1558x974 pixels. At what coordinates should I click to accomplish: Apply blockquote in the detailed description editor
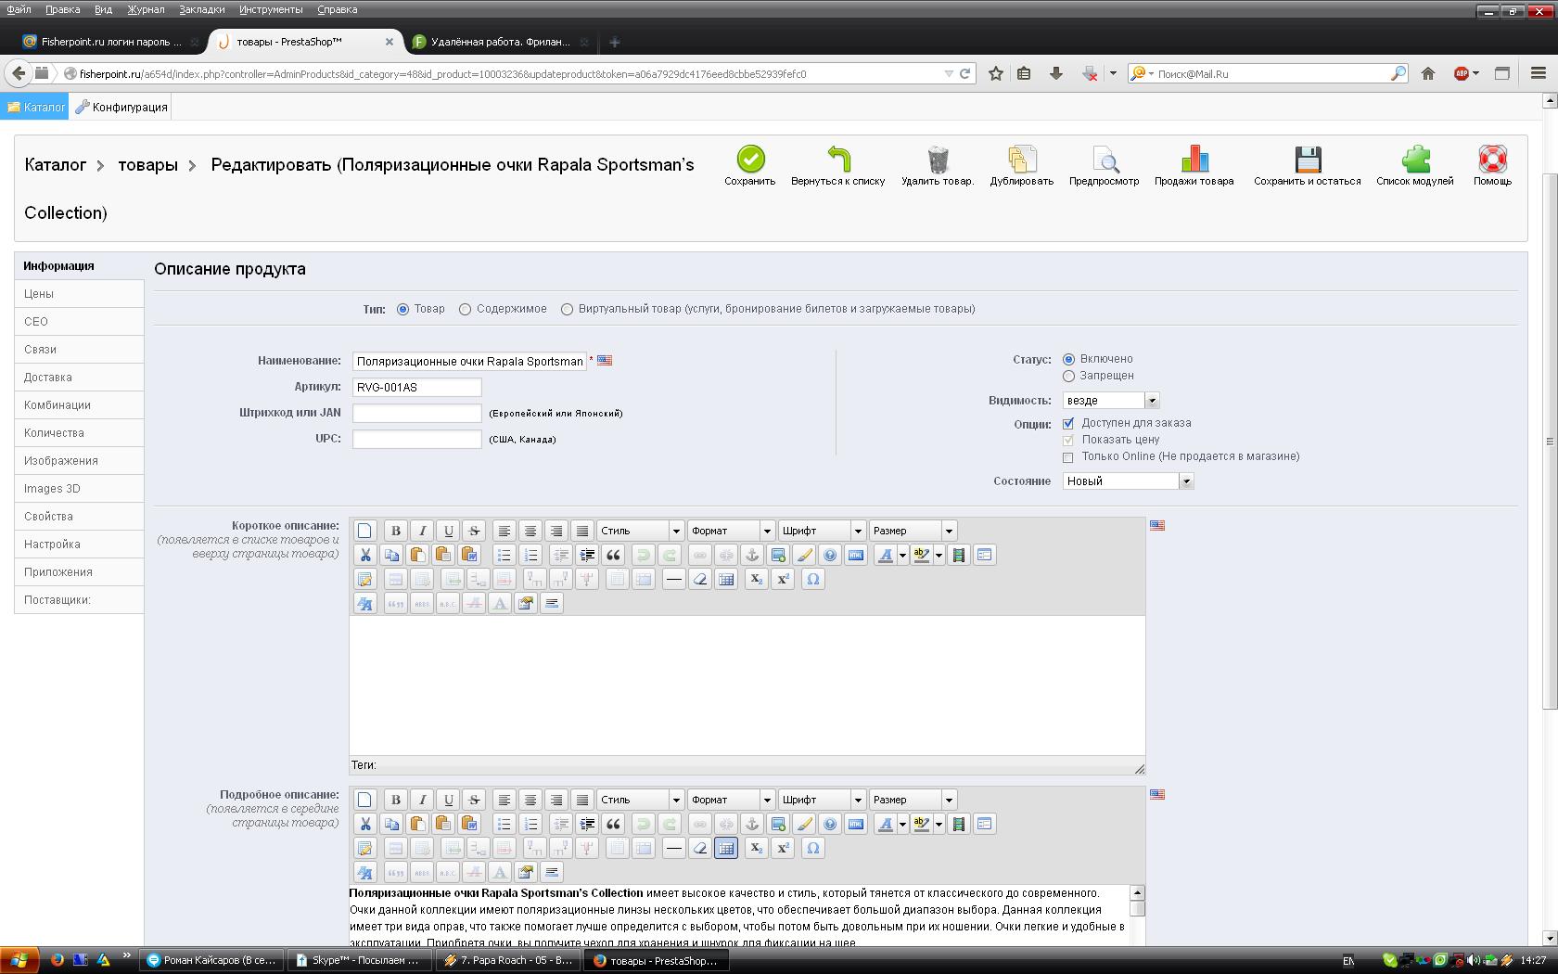point(613,824)
